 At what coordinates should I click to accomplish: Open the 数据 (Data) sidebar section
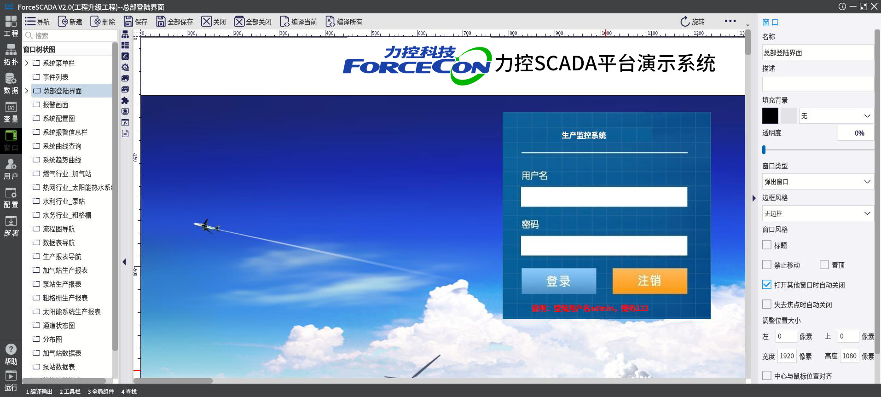[x=11, y=83]
